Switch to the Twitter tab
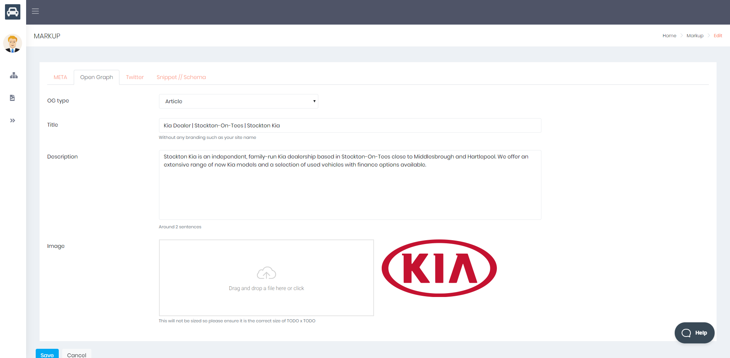This screenshot has width=730, height=358. point(135,77)
